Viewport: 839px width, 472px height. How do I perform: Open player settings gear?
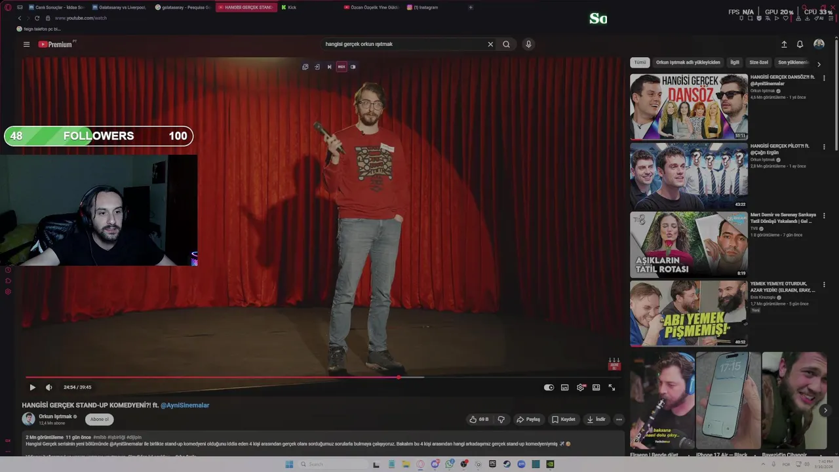[x=580, y=387]
